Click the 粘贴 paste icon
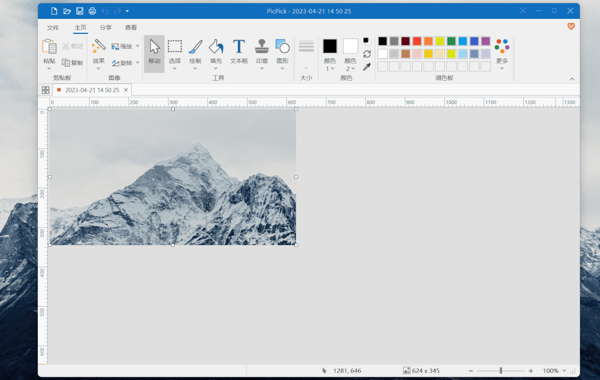Image resolution: width=600 pixels, height=380 pixels. (x=49, y=47)
